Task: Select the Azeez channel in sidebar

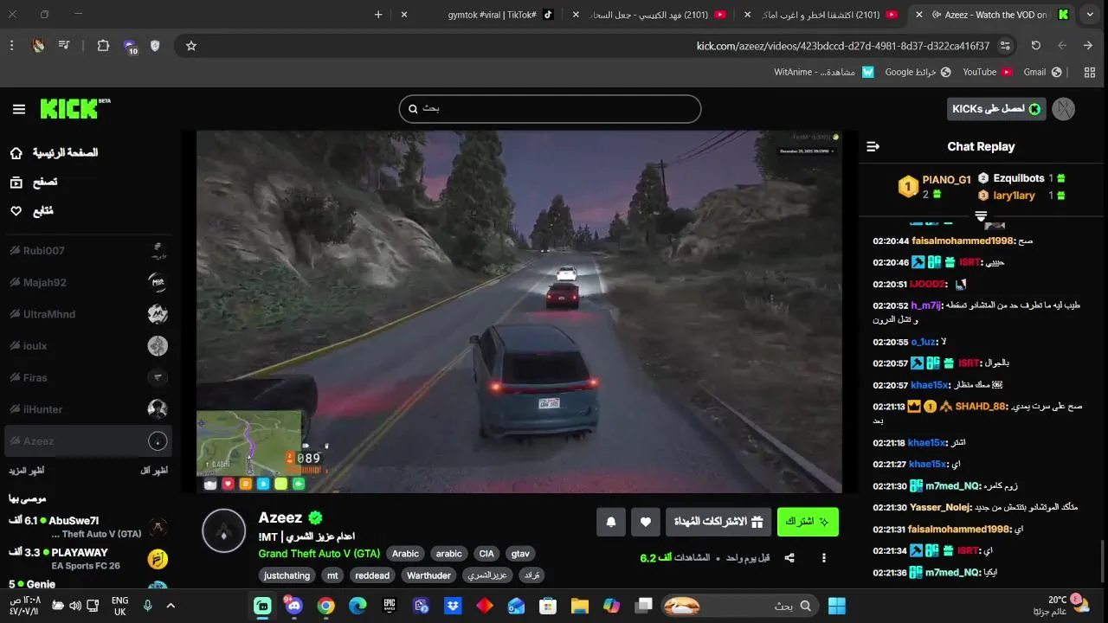Action: pyautogui.click(x=87, y=441)
